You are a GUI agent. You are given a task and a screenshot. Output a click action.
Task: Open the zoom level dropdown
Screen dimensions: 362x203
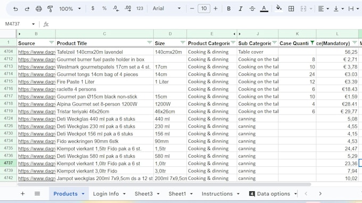click(x=70, y=9)
